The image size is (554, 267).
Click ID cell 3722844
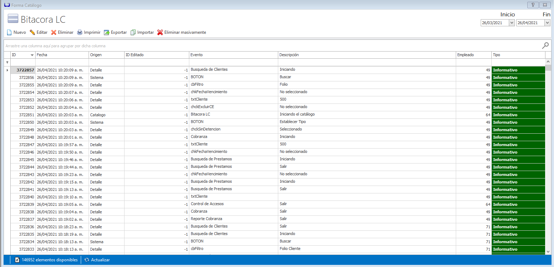(23, 167)
